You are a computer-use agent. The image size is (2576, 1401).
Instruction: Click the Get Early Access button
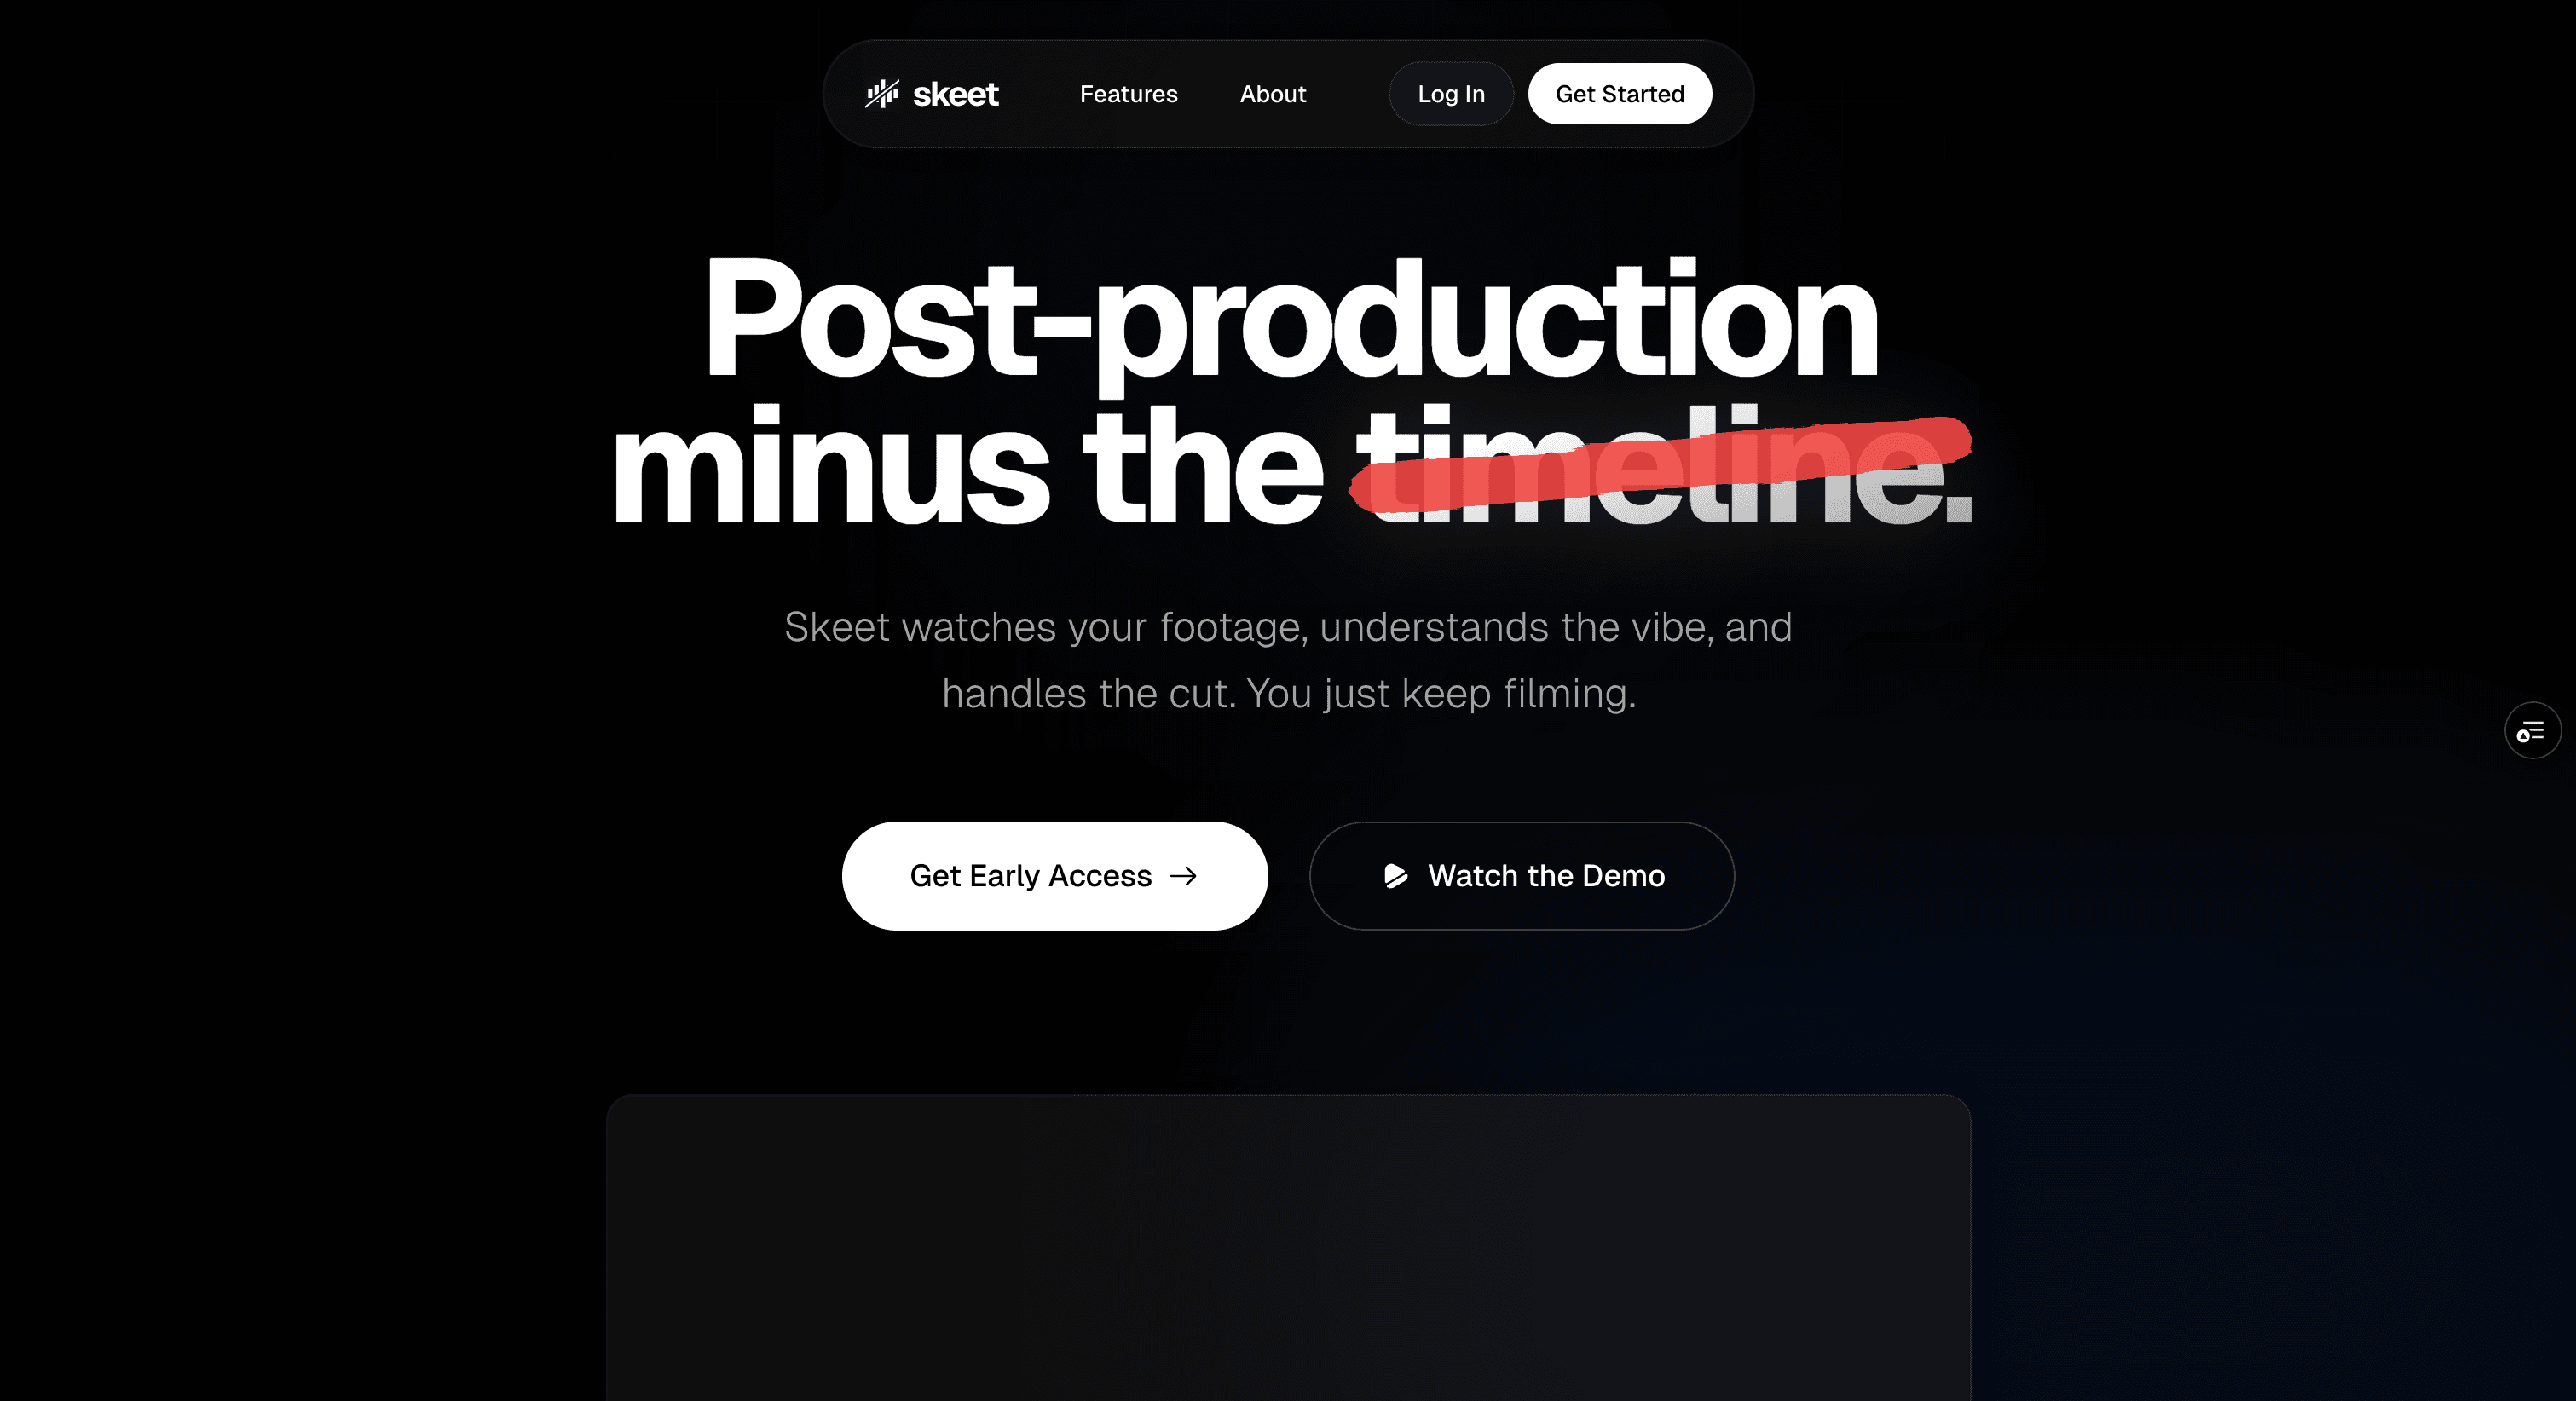click(1055, 876)
